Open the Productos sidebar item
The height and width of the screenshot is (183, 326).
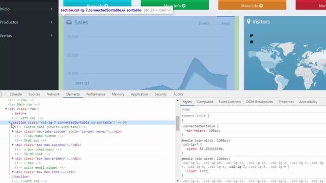click(9, 22)
